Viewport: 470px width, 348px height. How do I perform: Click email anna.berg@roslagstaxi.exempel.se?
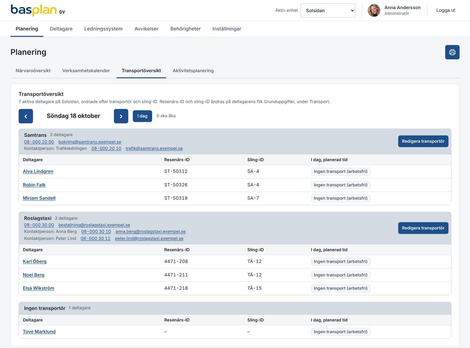150,232
